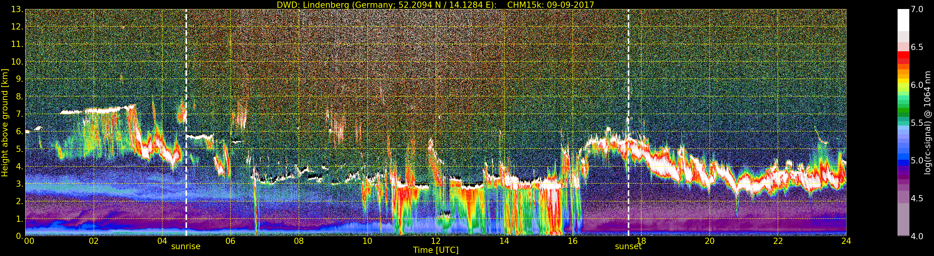Click the time axis tick label "14"
The height and width of the screenshot is (256, 934).
504,241
